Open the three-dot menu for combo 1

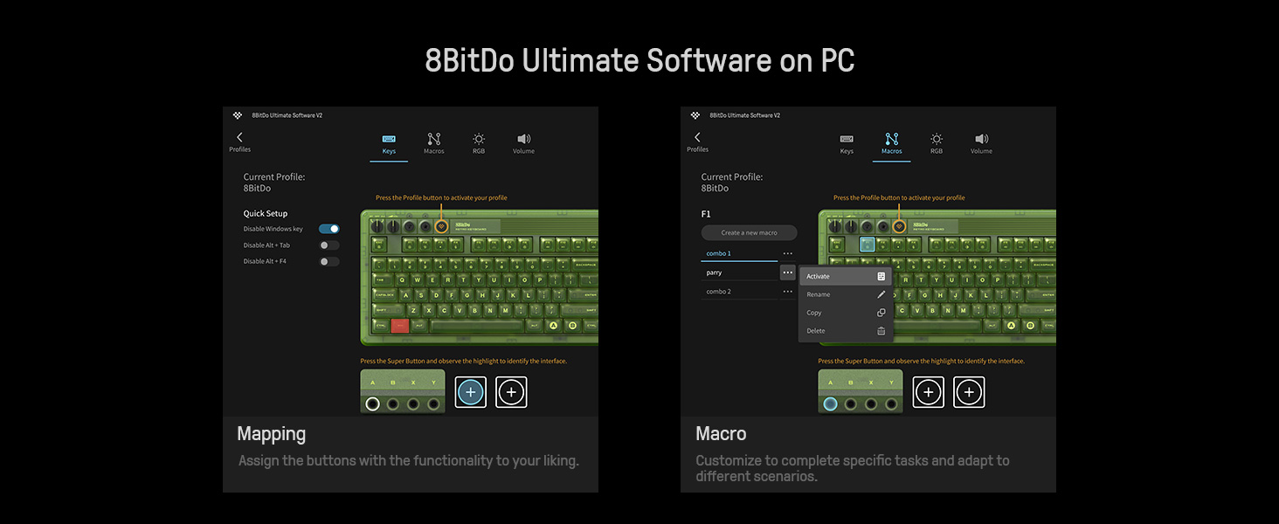coord(788,253)
